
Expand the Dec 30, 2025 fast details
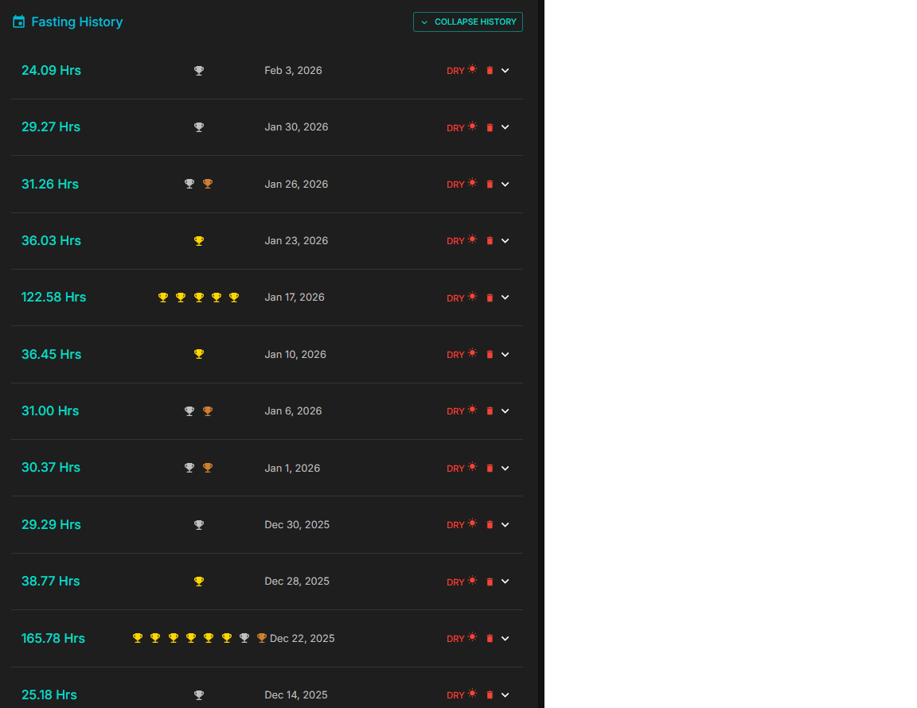click(505, 525)
